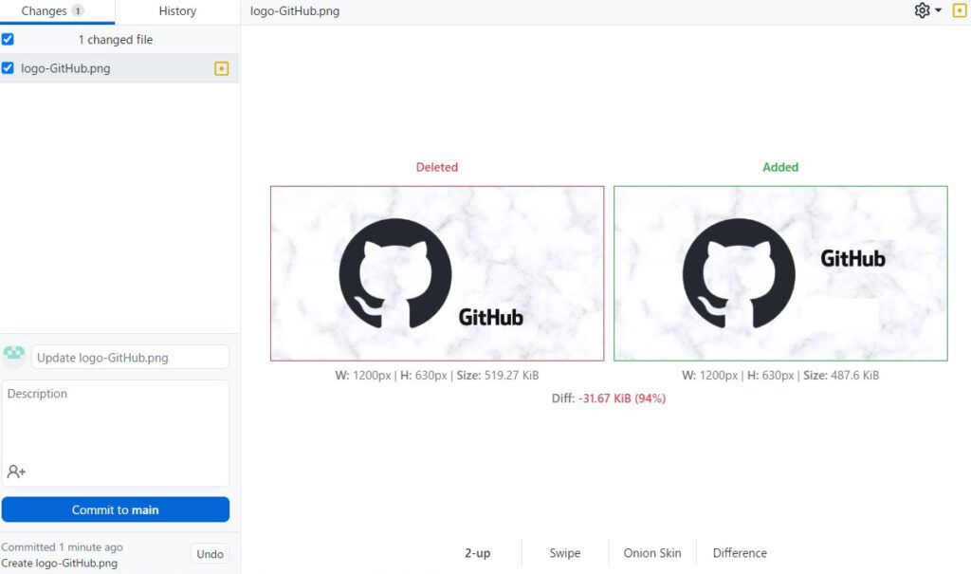Click the add co-authors icon
This screenshot has width=971, height=574.
click(x=16, y=472)
